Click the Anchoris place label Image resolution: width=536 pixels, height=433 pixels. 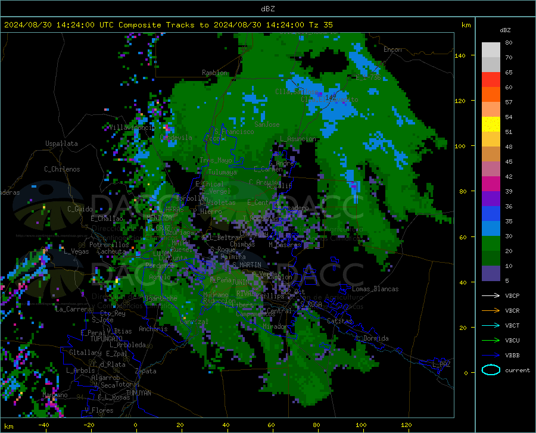tap(153, 329)
